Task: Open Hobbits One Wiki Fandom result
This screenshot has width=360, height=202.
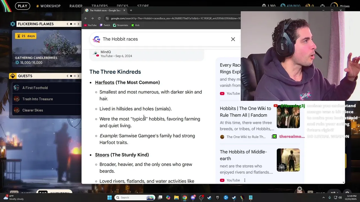Action: pos(246,112)
